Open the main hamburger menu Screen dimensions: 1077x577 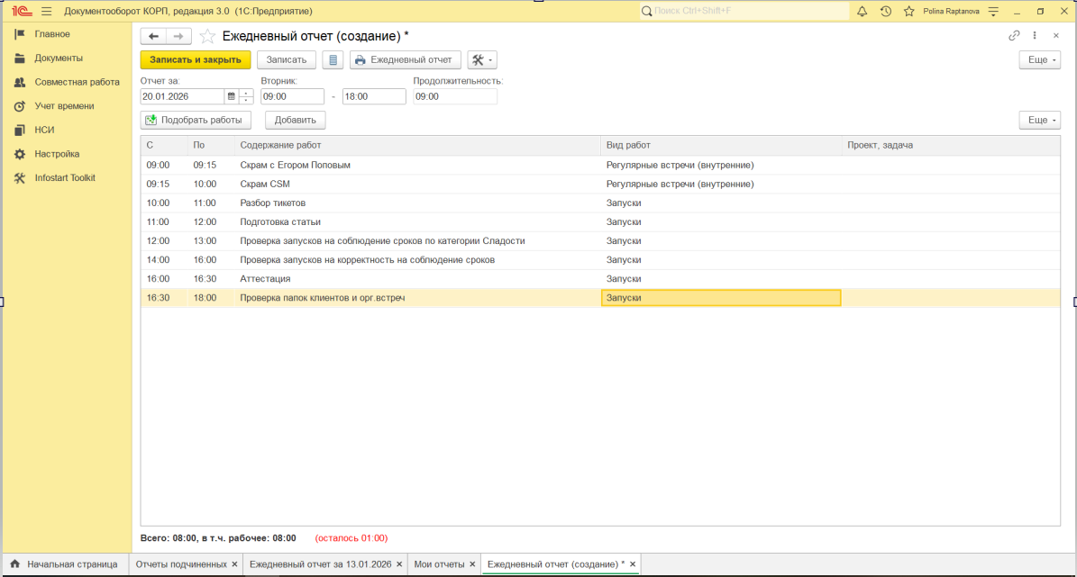tap(46, 11)
